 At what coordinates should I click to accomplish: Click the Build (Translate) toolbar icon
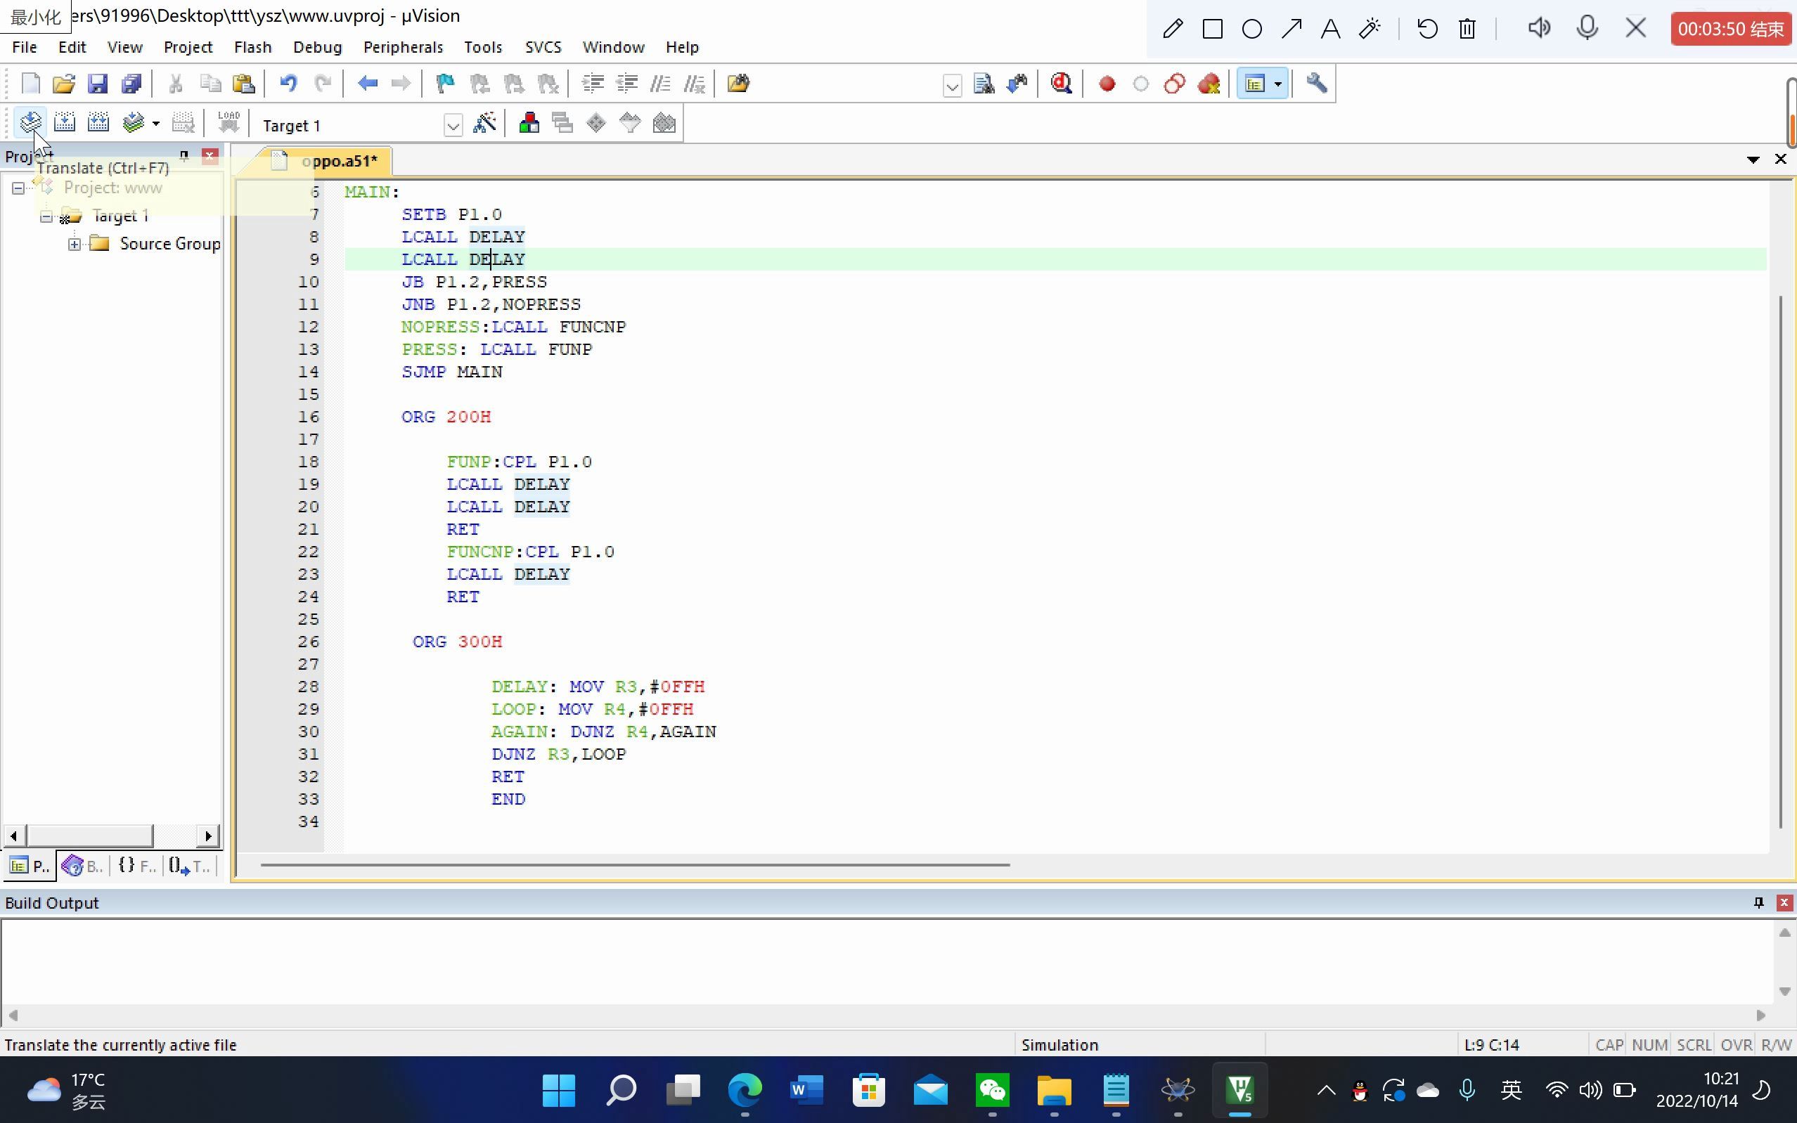pyautogui.click(x=28, y=123)
